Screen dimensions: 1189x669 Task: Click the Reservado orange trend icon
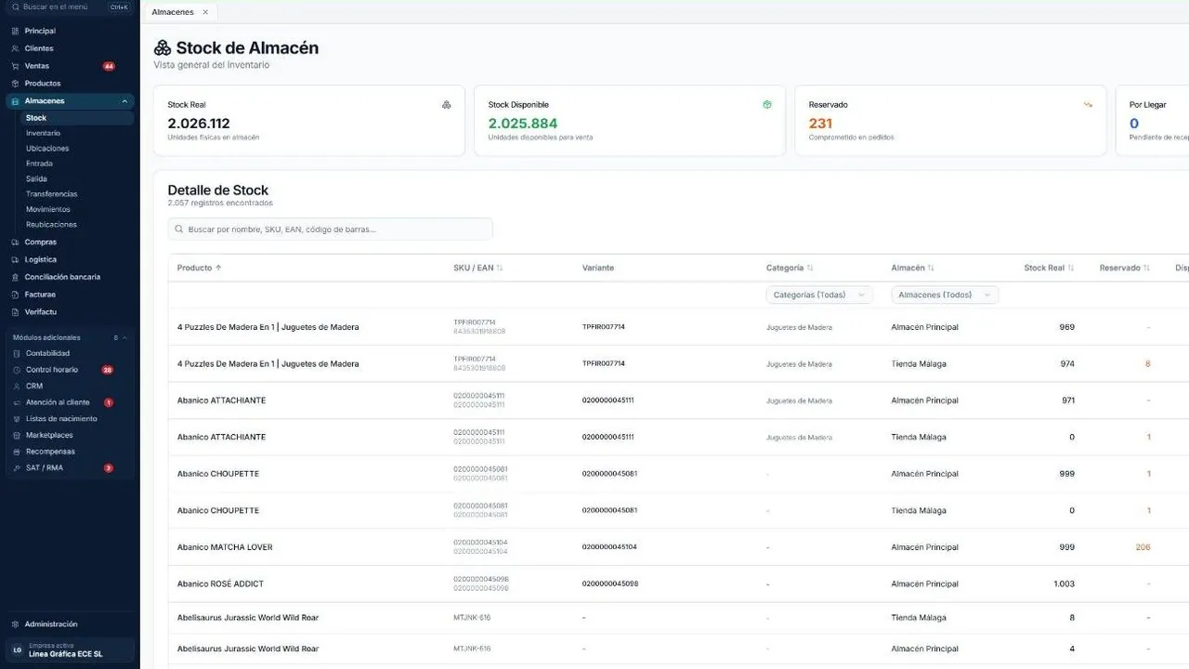1088,105
